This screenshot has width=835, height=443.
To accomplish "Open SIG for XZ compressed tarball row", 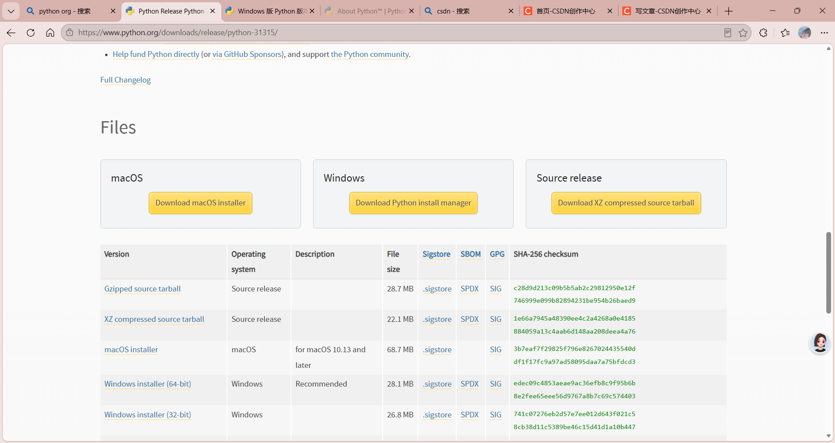I will pyautogui.click(x=495, y=319).
